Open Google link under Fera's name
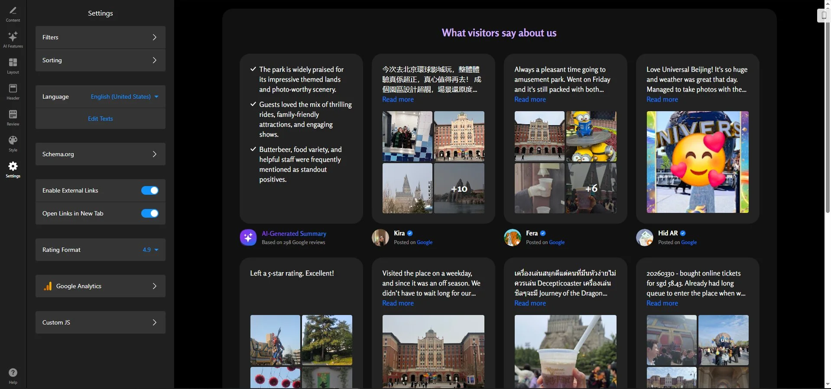 pyautogui.click(x=557, y=242)
